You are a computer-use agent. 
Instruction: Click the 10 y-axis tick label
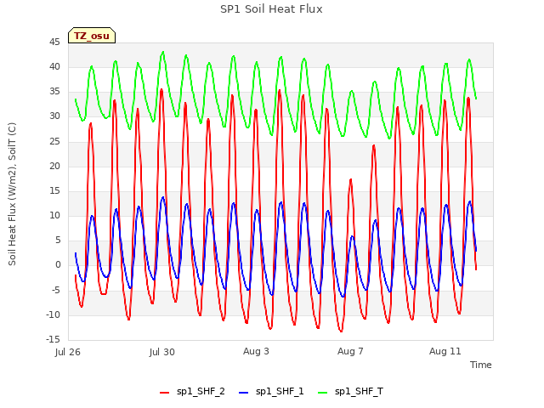[x=54, y=215]
